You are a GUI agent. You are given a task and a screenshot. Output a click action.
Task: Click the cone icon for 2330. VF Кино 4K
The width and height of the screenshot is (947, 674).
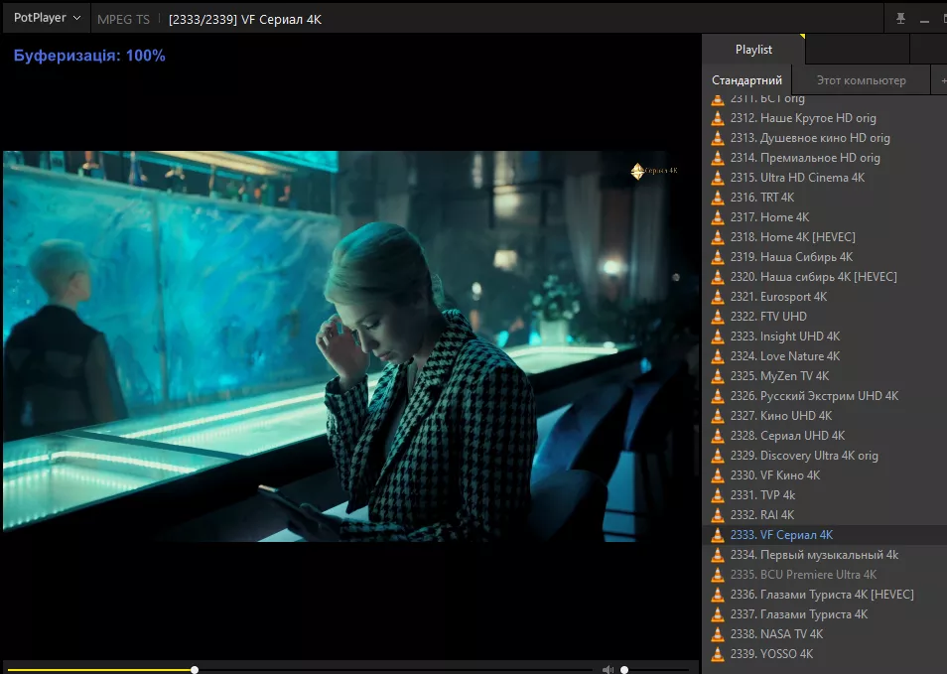718,475
